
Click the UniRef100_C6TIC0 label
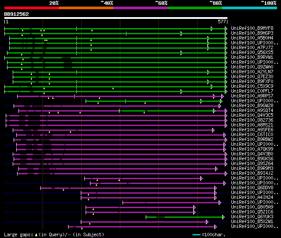252,135
